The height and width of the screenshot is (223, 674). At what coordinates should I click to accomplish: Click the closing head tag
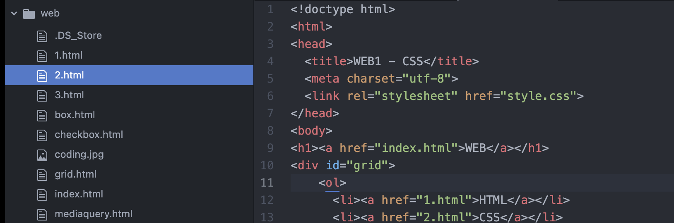click(315, 113)
